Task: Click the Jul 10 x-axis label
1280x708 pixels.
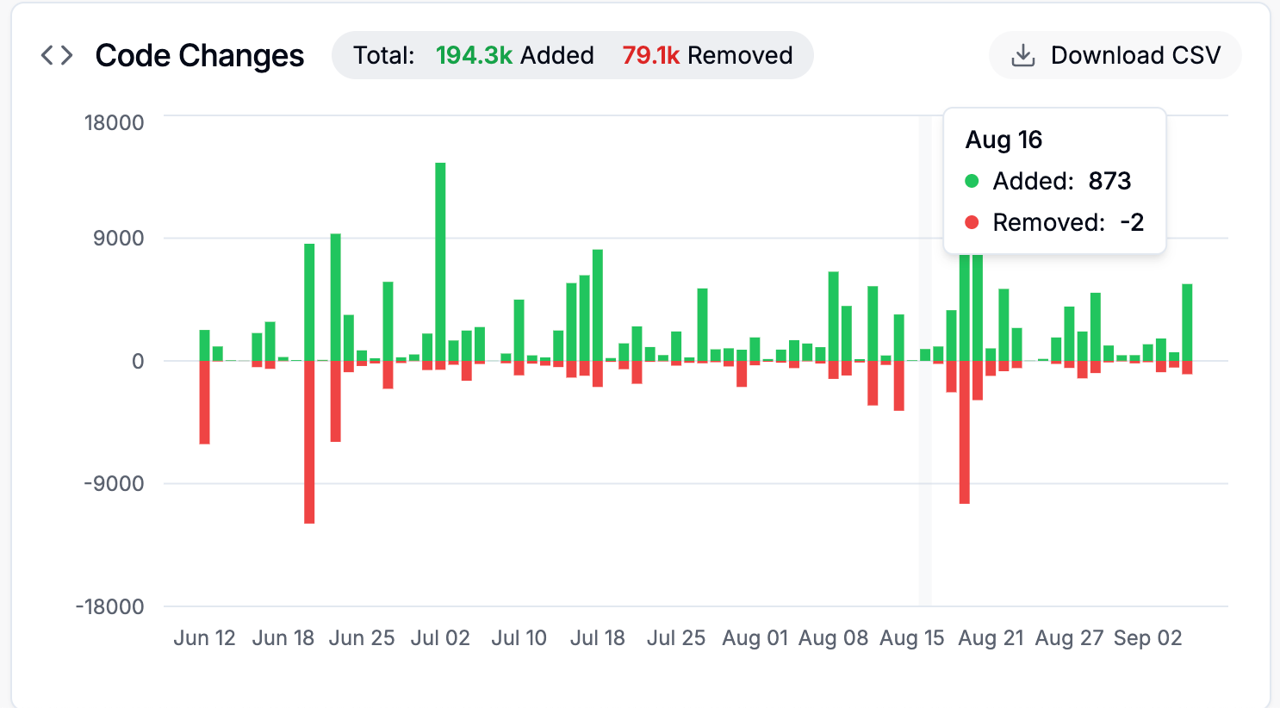Action: (519, 638)
